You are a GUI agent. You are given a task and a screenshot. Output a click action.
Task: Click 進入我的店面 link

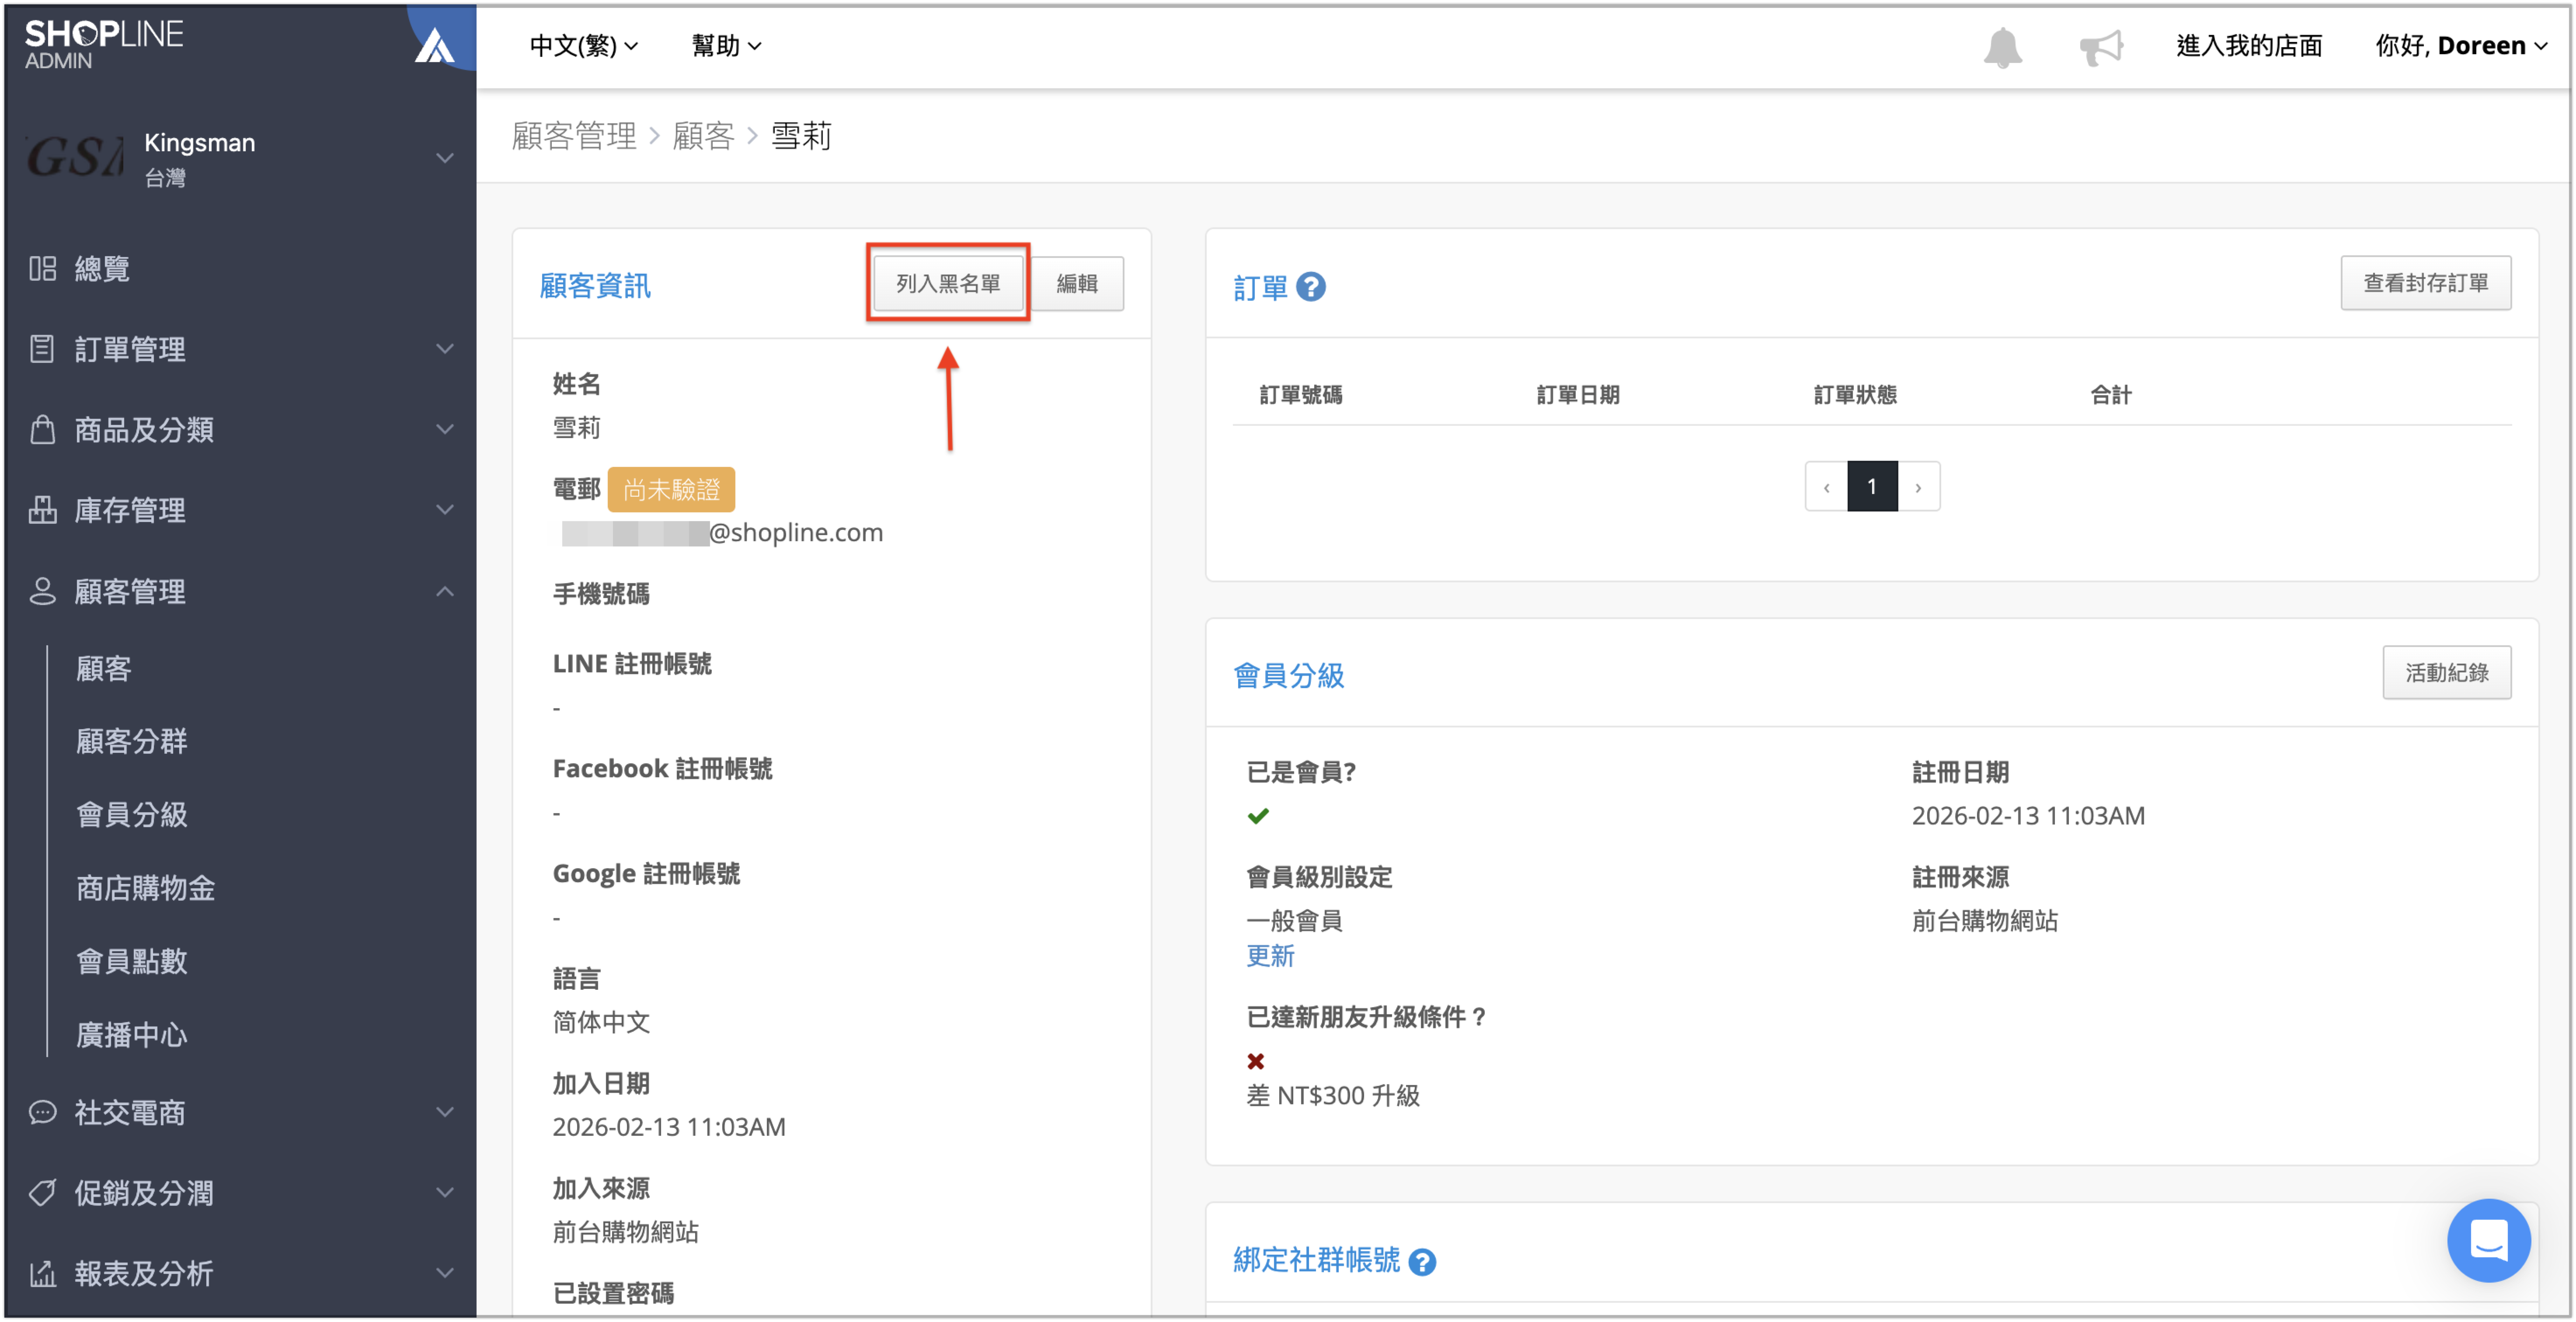2248,46
